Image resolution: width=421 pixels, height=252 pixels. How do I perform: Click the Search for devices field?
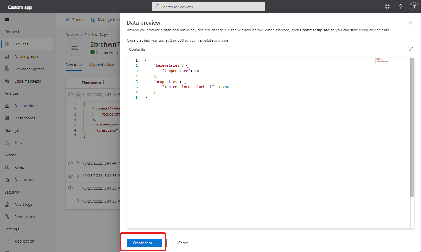(x=208, y=7)
